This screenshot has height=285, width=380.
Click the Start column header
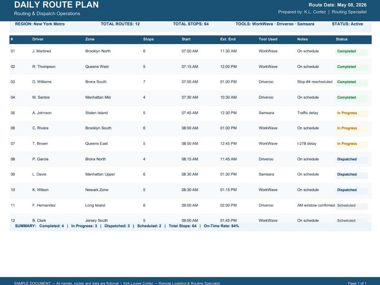[186, 39]
